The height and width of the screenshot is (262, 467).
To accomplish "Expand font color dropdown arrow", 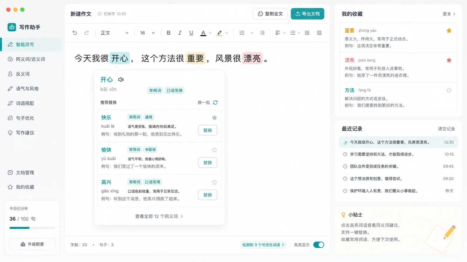I will click(x=210, y=33).
